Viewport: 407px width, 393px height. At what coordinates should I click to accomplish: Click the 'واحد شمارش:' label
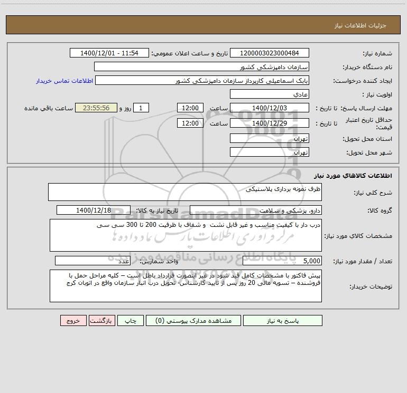159,261
